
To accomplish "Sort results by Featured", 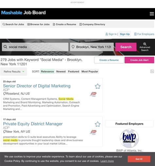I will coord(74,71).
